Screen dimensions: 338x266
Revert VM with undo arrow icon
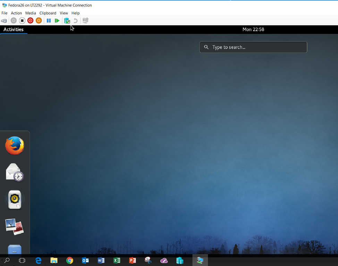tap(75, 21)
